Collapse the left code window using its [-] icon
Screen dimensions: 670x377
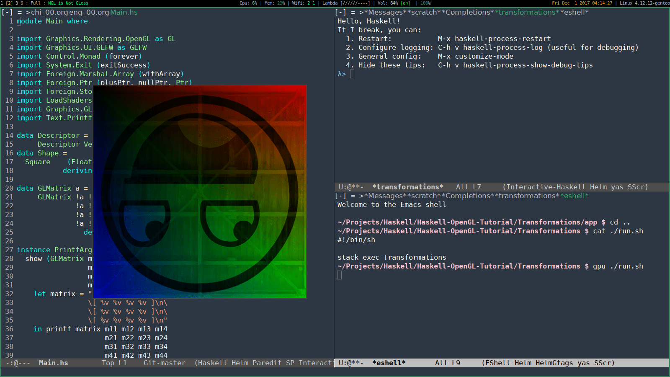coord(7,12)
